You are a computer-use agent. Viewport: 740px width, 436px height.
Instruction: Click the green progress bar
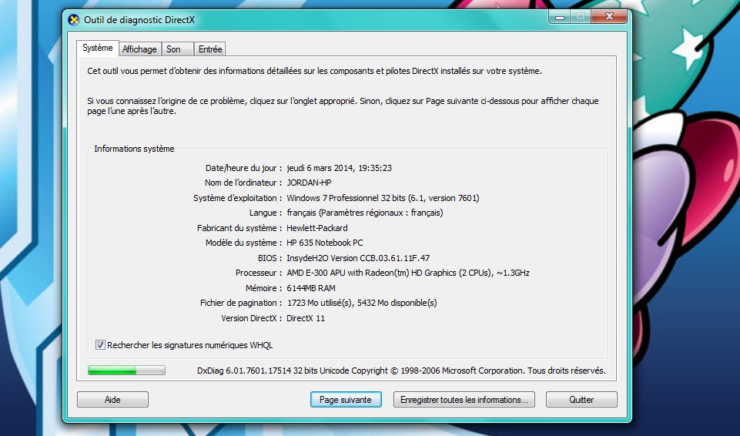click(126, 371)
